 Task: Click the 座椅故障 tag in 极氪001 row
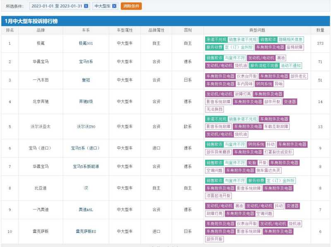tap(295, 47)
